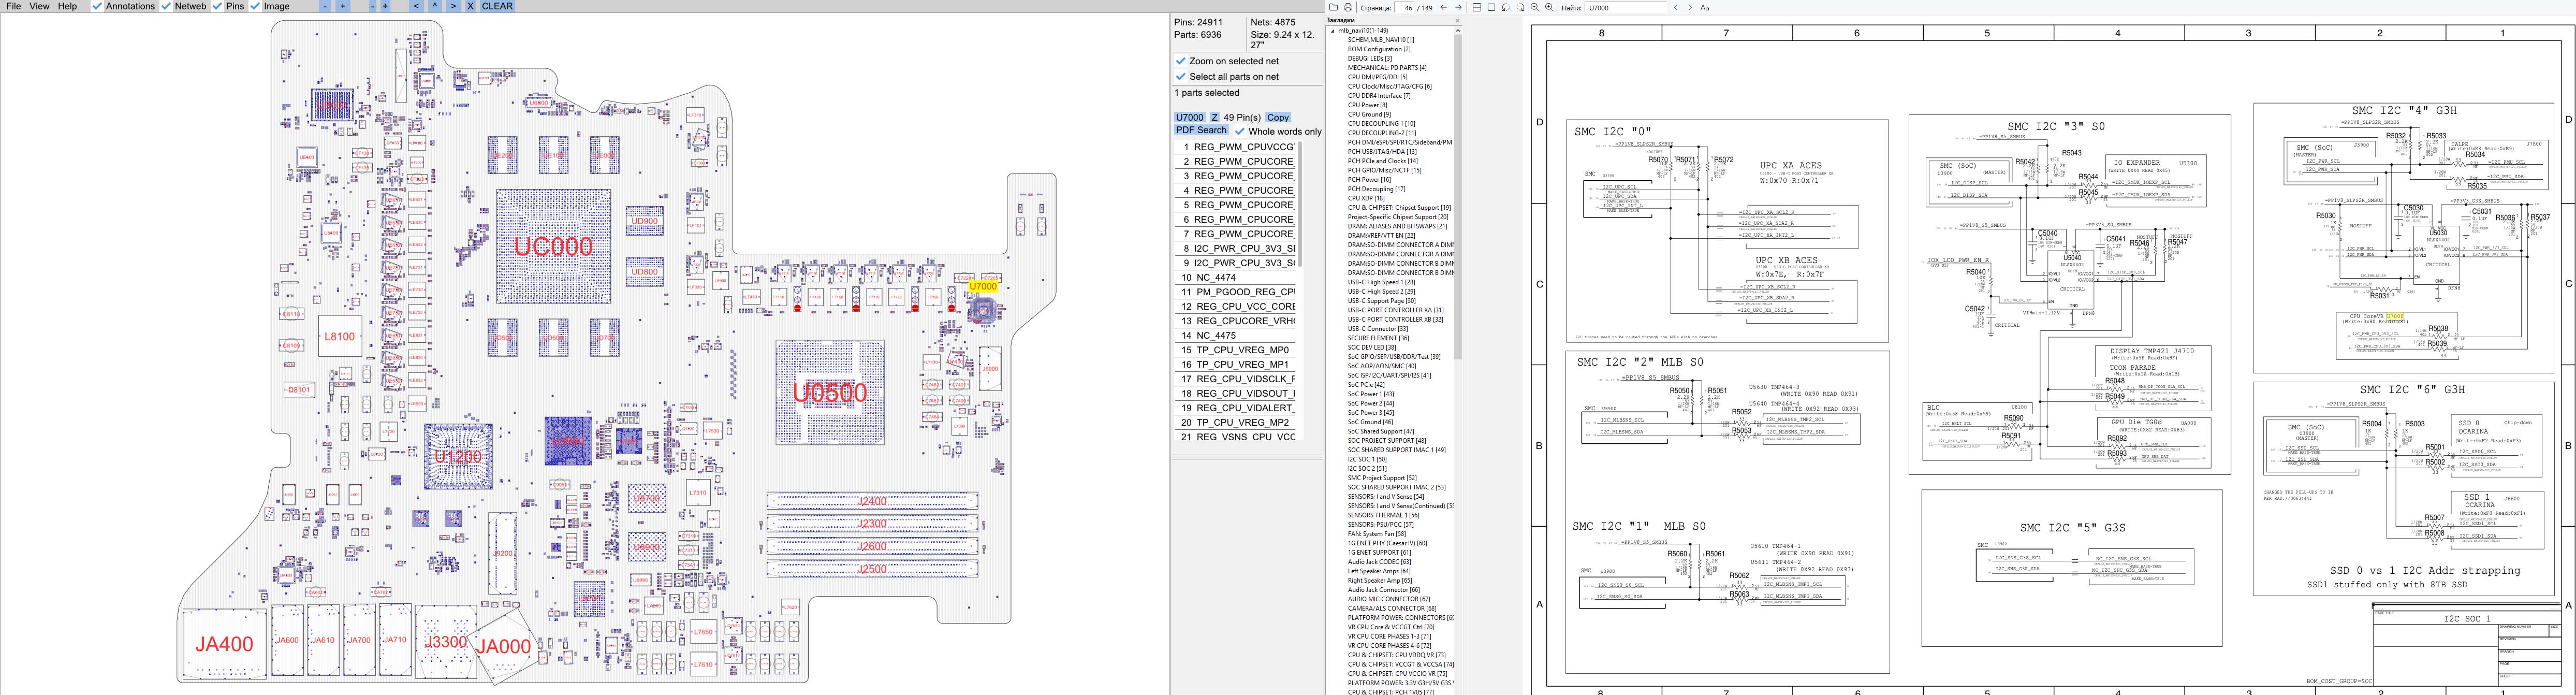Open bookmark BOM Configuration [2]
Image resolution: width=2576 pixels, height=695 pixels.
click(1379, 49)
